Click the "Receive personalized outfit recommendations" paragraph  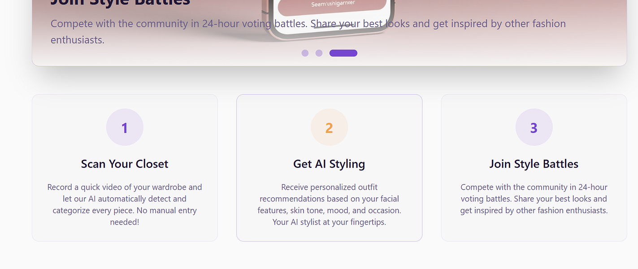point(329,204)
